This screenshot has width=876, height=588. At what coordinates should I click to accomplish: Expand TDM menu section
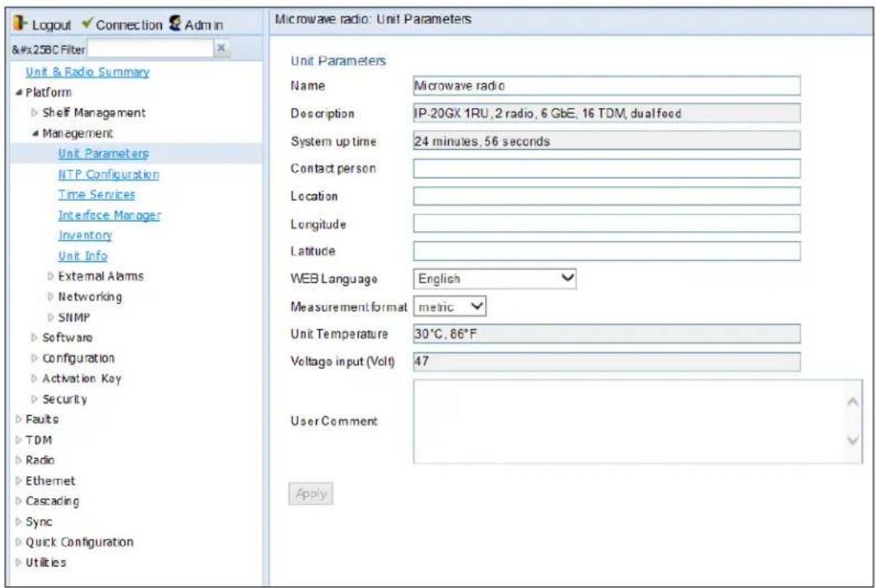19,440
